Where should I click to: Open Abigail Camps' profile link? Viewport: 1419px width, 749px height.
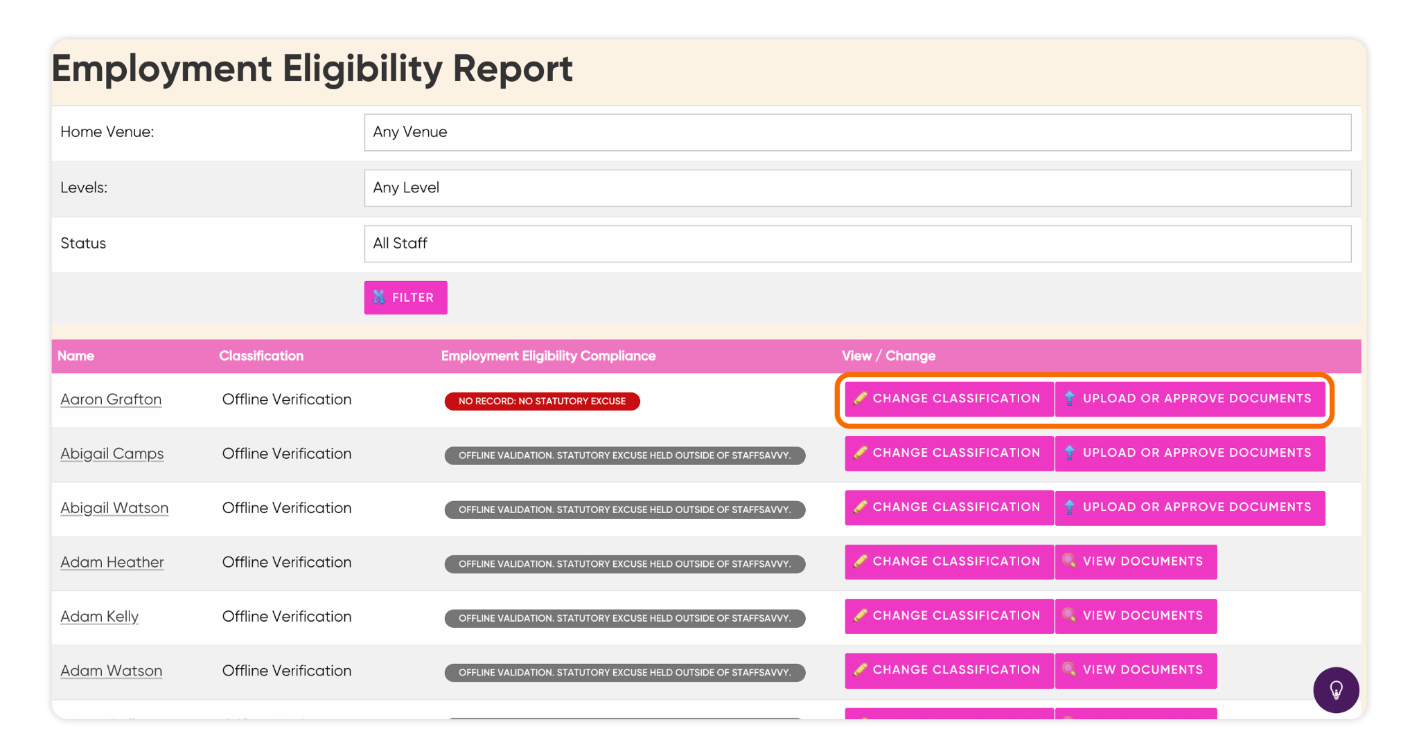pyautogui.click(x=112, y=453)
